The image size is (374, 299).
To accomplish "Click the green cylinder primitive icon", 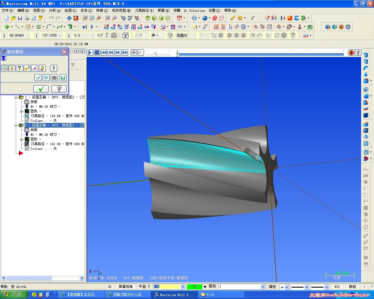I will (70, 27).
